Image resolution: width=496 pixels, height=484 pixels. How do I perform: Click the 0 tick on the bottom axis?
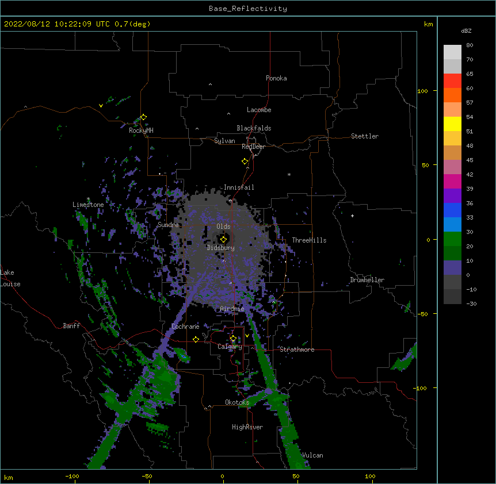(x=222, y=477)
